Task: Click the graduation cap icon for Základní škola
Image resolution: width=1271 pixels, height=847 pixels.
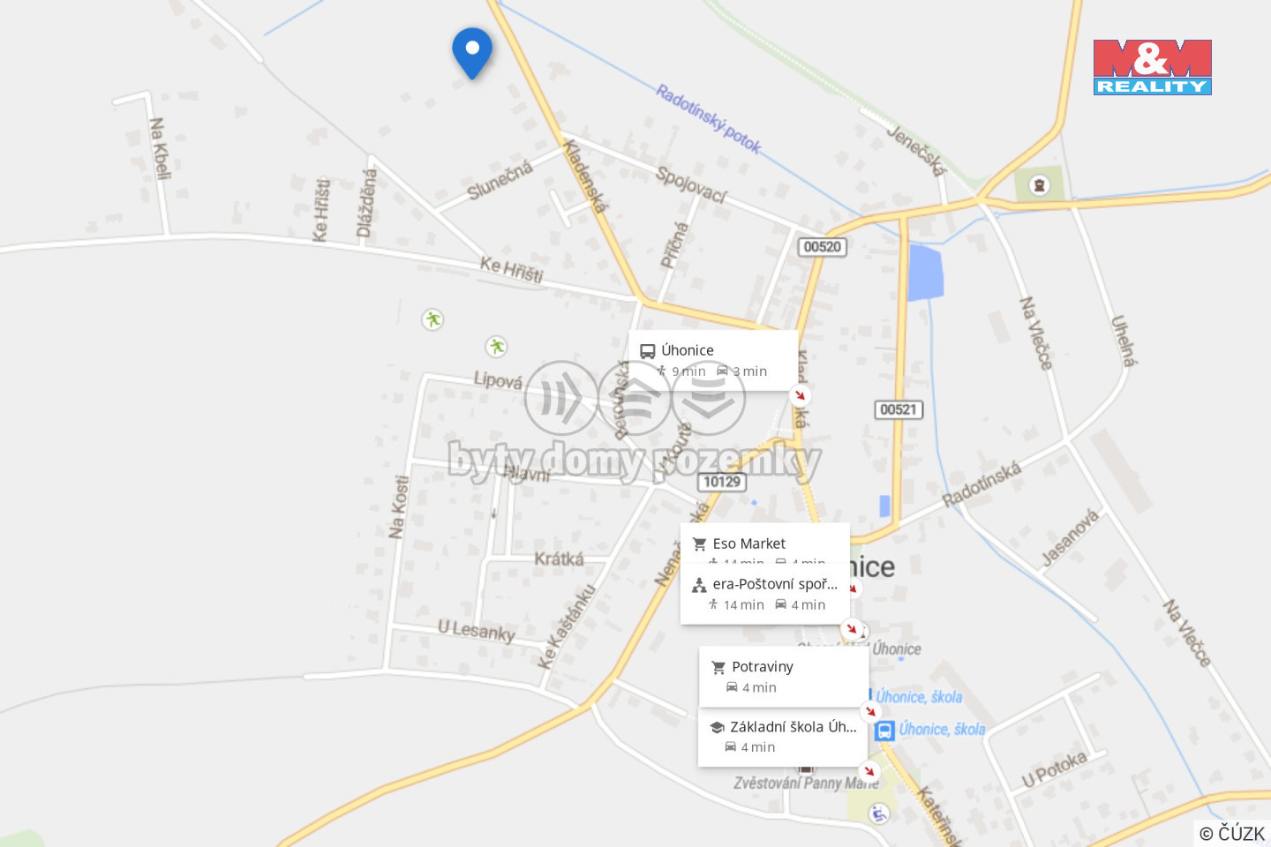Action: [x=717, y=728]
